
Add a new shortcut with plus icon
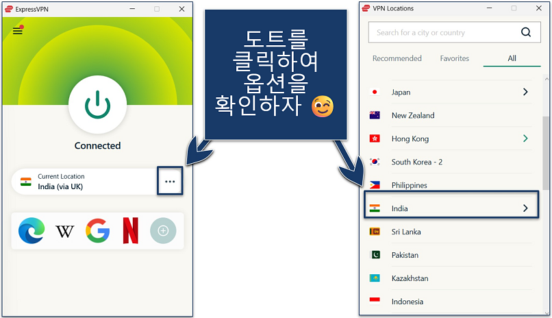coord(163,231)
